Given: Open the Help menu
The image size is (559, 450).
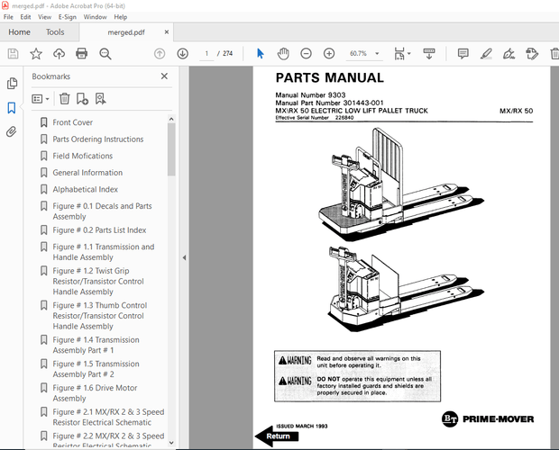Looking at the screenshot, I should click(x=121, y=17).
